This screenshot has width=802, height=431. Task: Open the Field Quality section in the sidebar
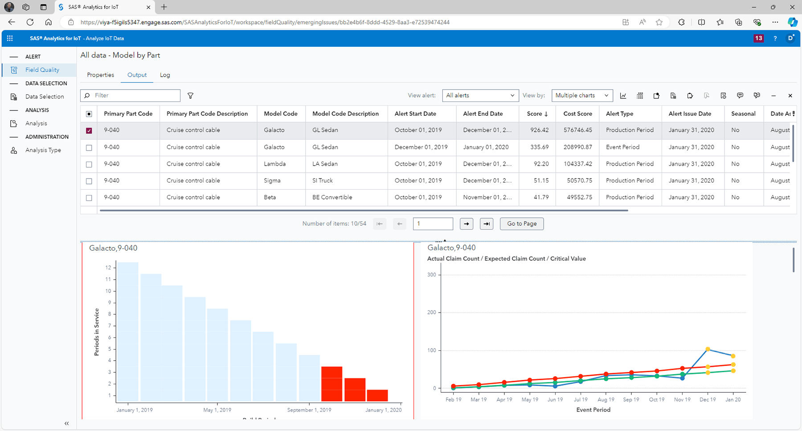[42, 70]
